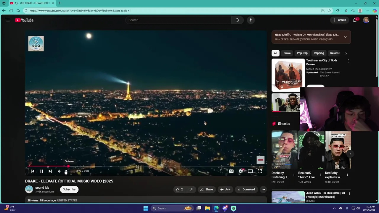Open options for DeeBaby explains short

pos(347,175)
